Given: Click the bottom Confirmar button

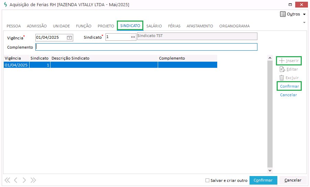Looking at the screenshot, I should pos(263,180).
